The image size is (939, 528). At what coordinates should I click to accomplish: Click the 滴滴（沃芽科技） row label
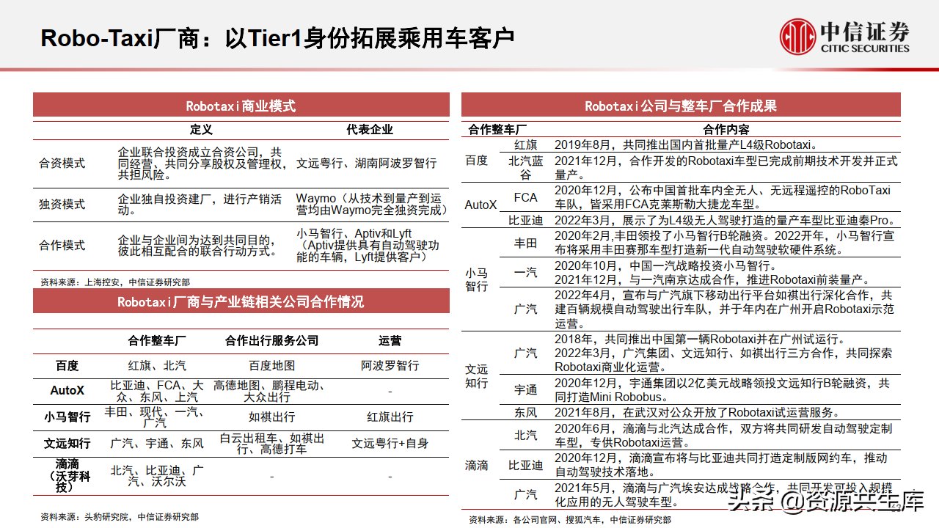67,475
